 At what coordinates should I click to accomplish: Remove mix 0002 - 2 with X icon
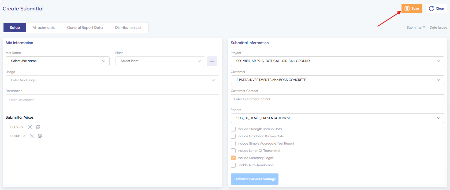tap(30, 127)
